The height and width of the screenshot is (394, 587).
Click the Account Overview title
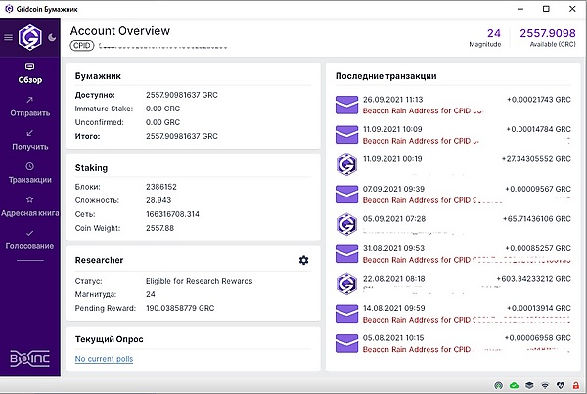click(x=120, y=31)
